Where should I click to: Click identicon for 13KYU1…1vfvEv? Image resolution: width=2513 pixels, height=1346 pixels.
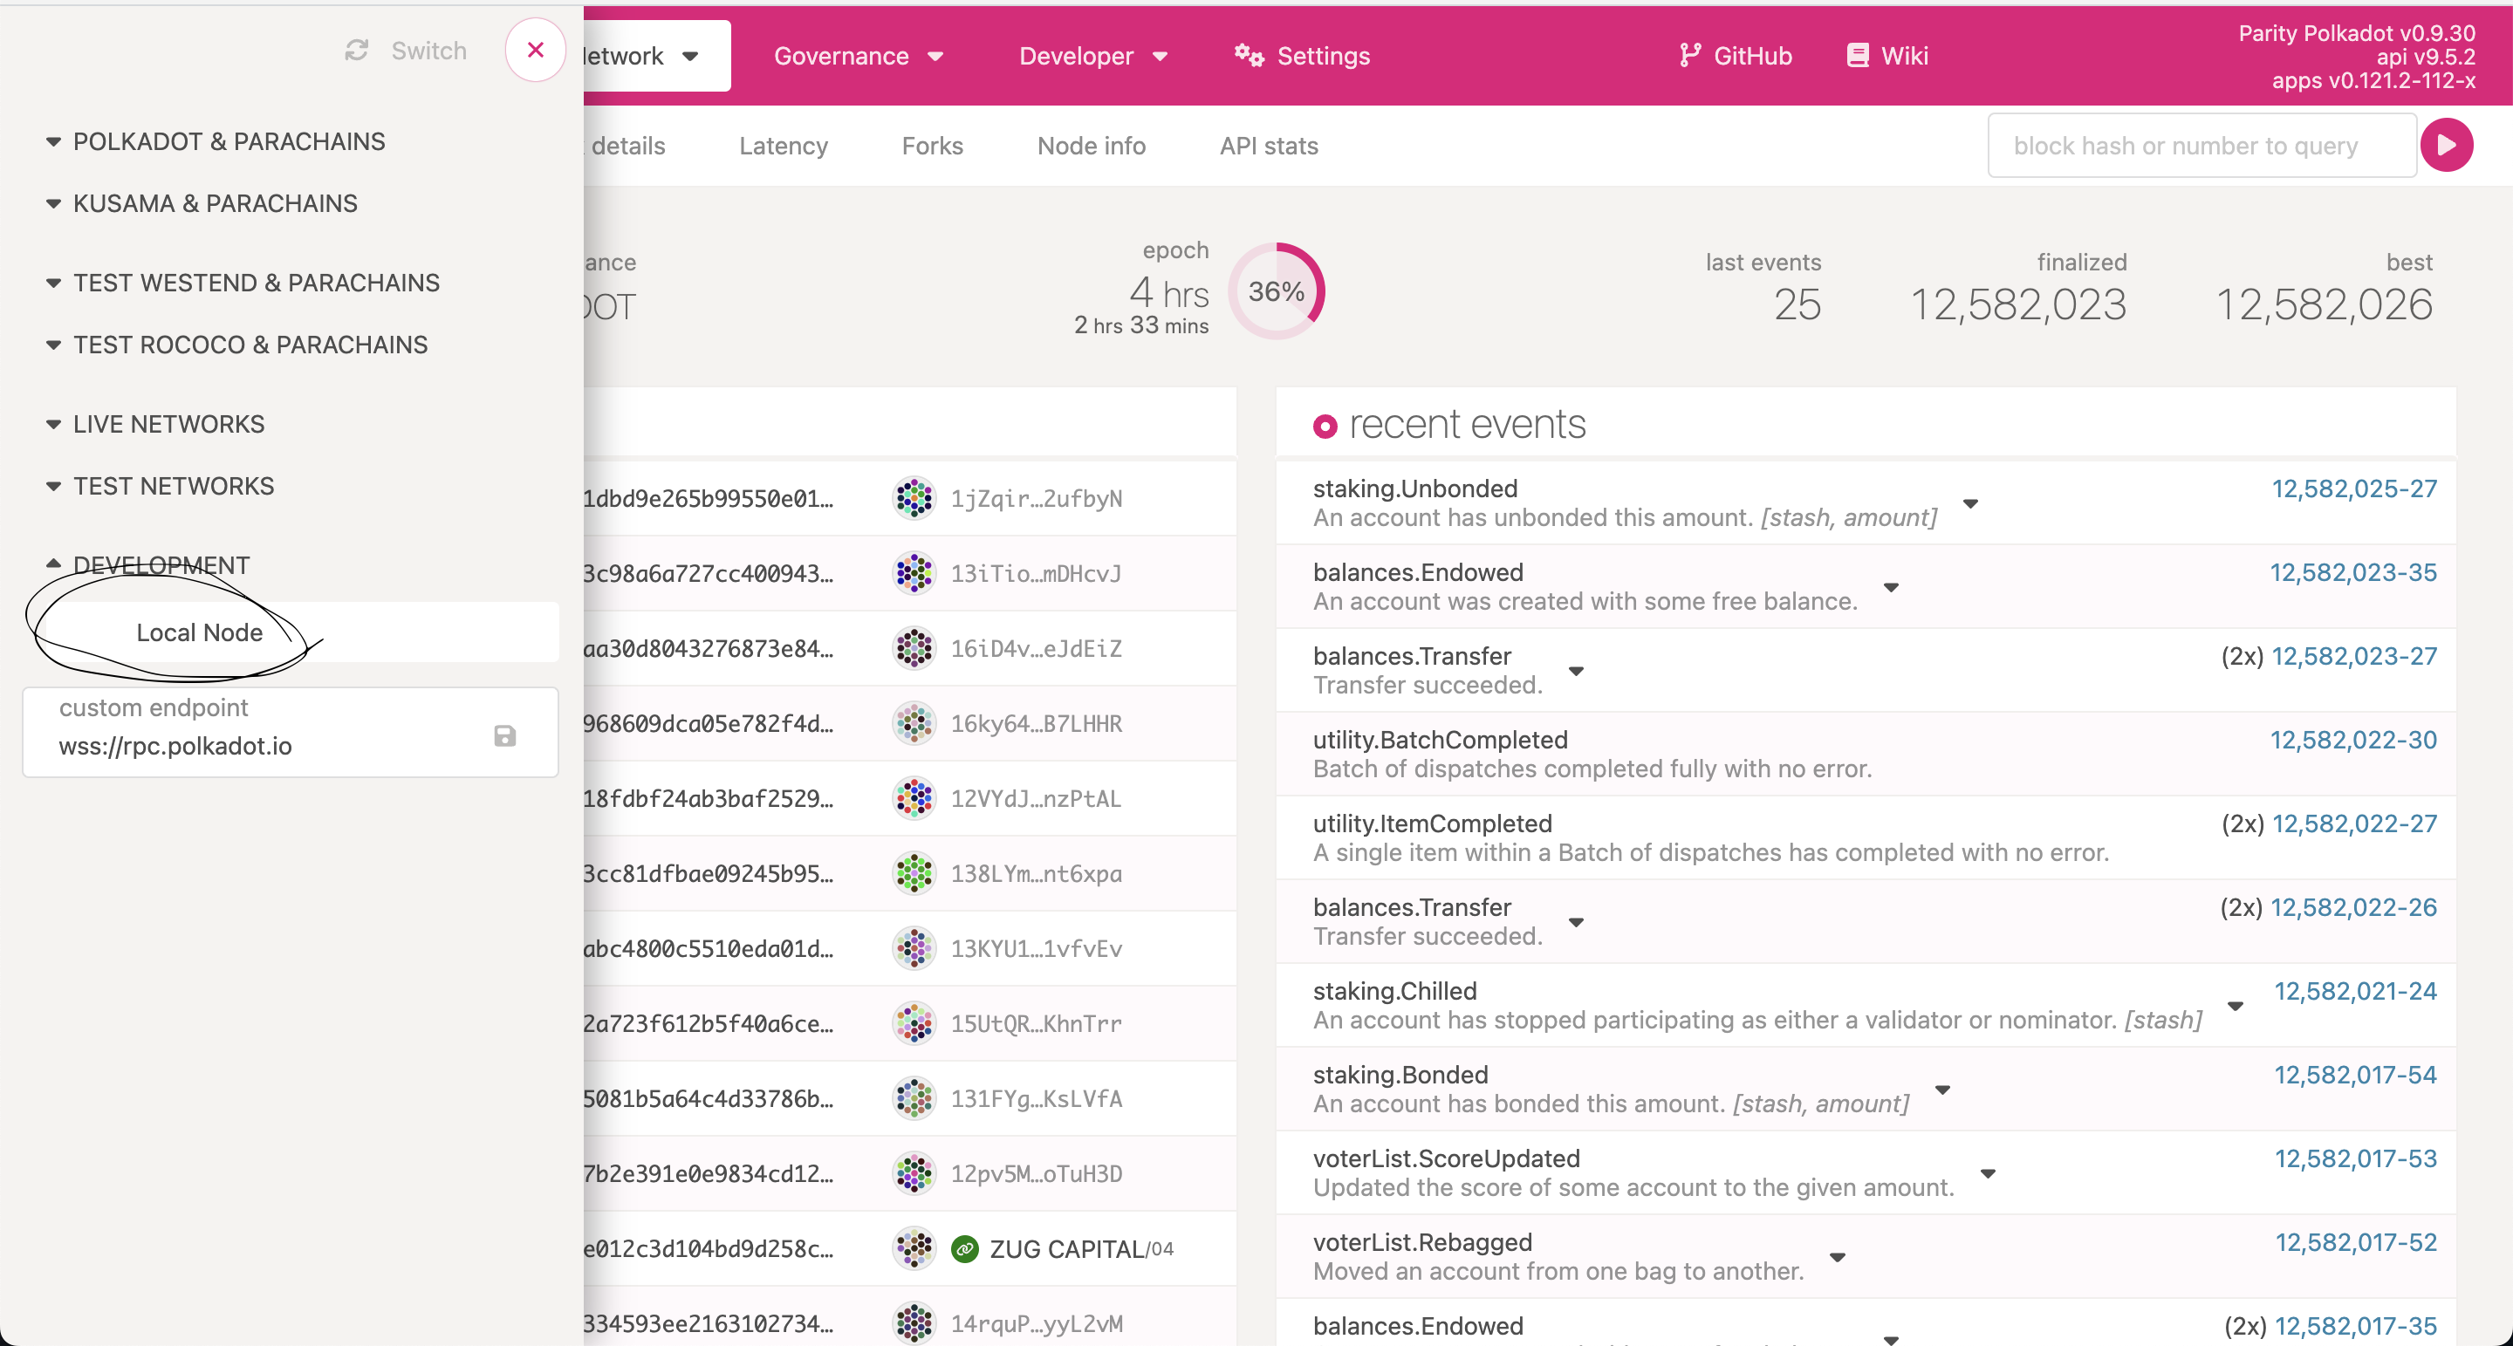(914, 949)
